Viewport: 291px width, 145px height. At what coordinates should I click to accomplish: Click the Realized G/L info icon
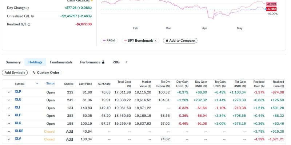[29, 24]
